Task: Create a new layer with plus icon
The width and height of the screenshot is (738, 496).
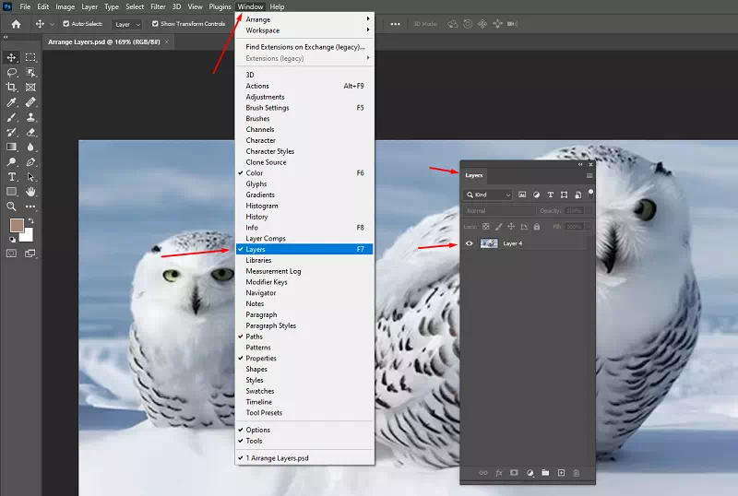Action: point(561,473)
